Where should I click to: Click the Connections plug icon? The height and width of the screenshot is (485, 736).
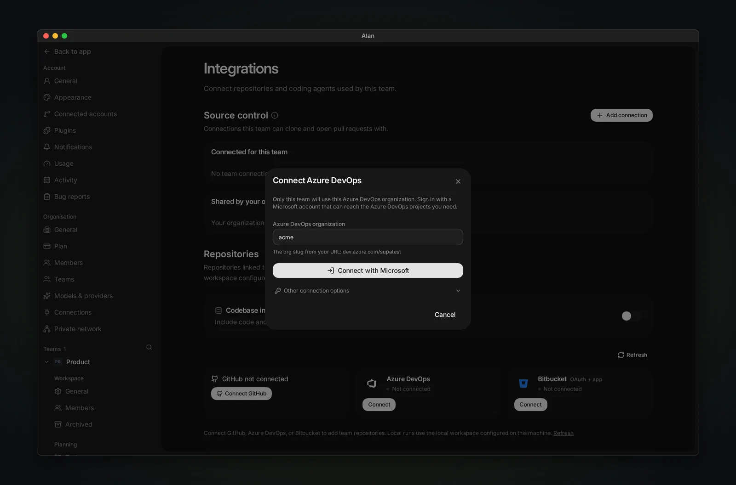click(x=47, y=312)
